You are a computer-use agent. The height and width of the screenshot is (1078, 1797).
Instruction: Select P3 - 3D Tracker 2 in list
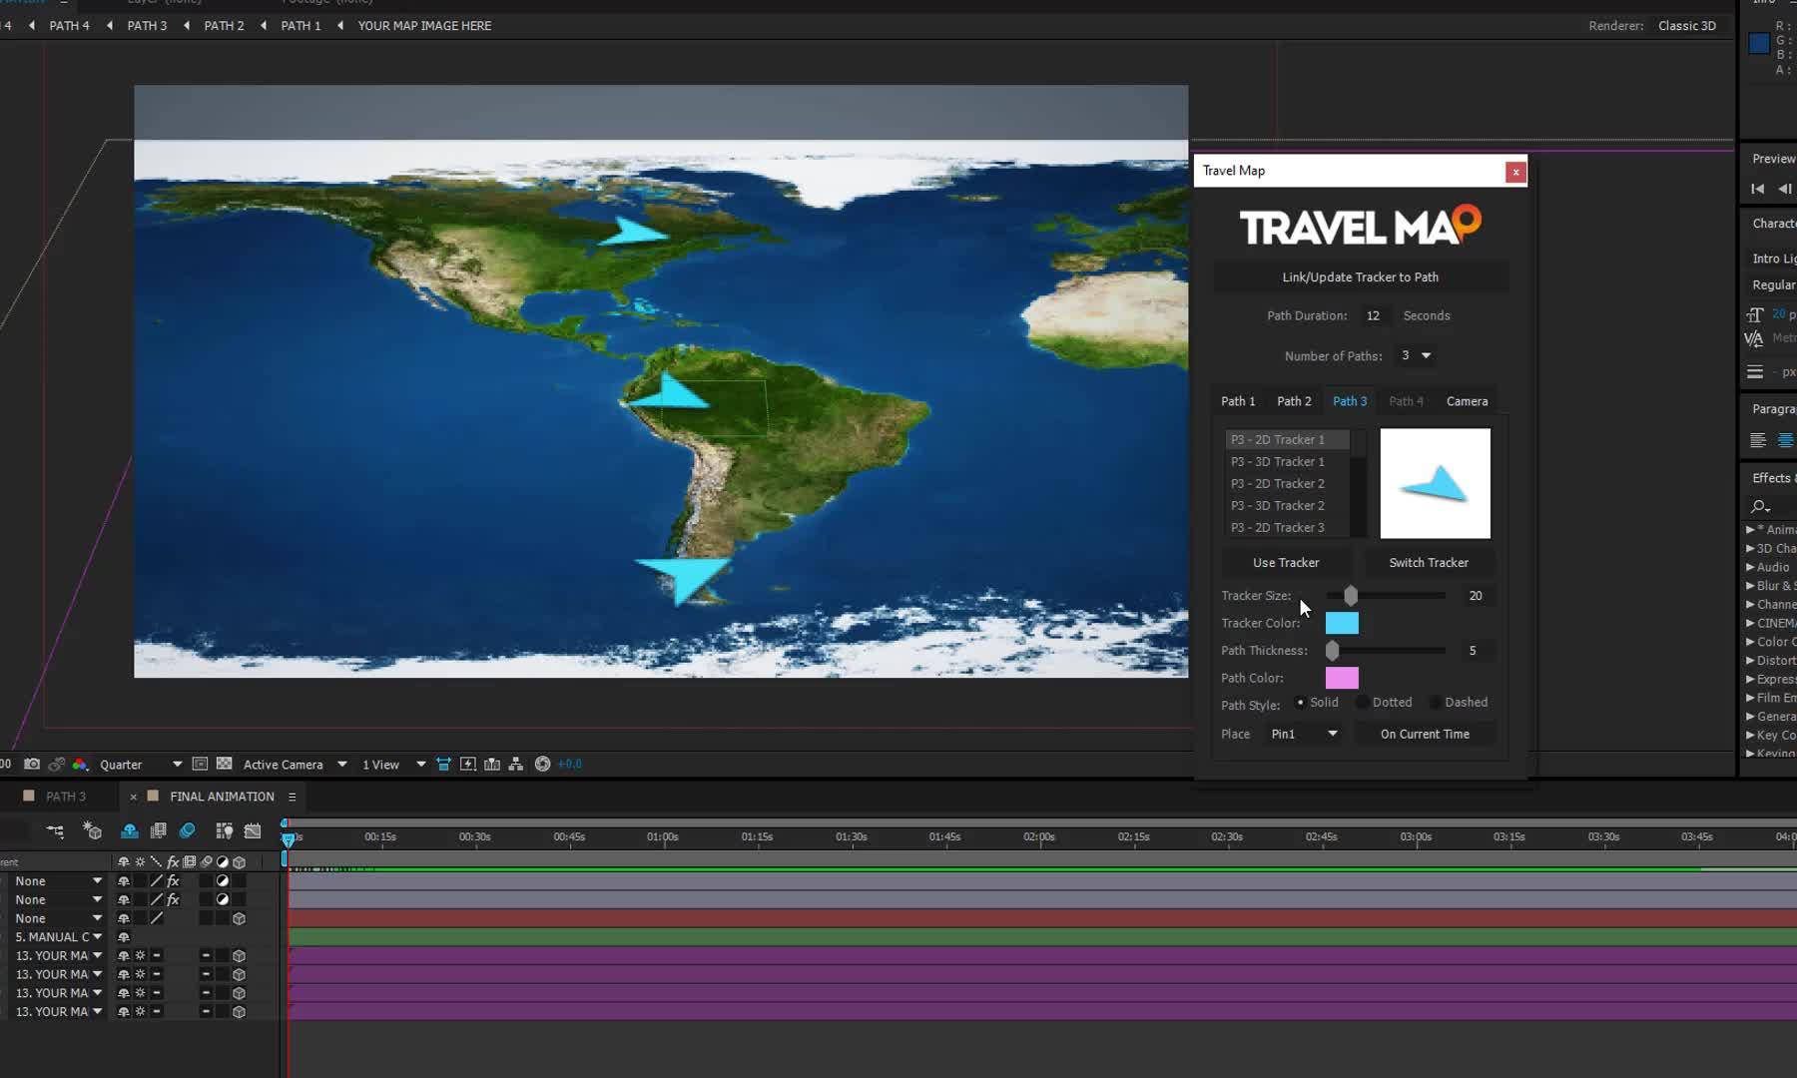(1278, 506)
